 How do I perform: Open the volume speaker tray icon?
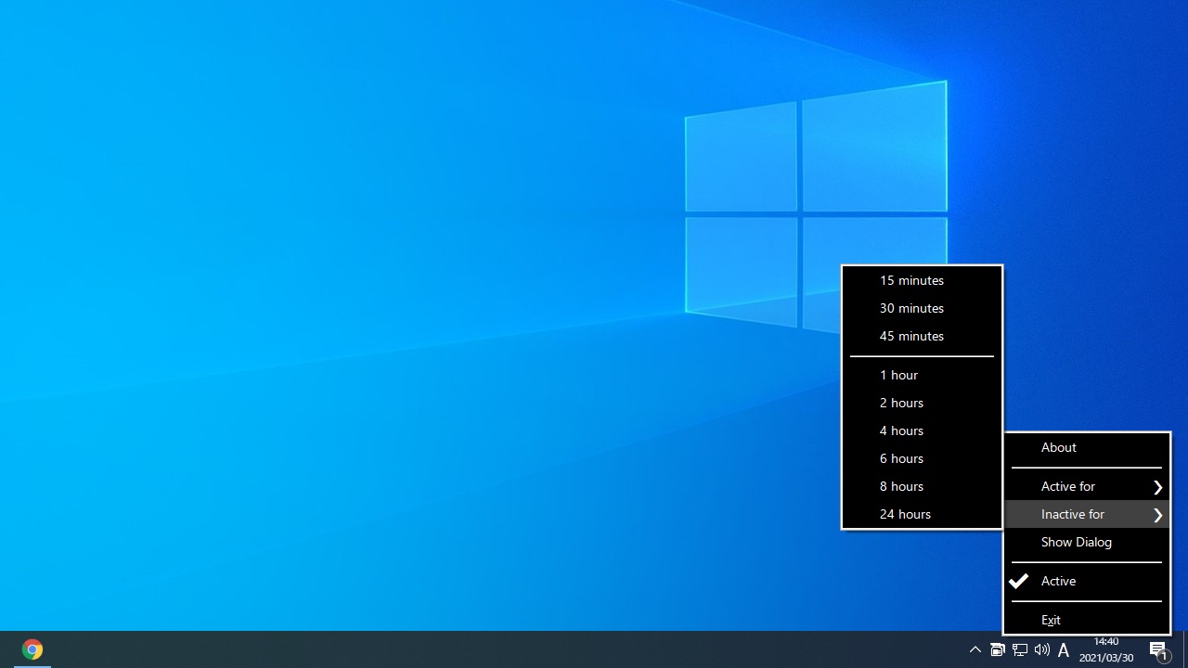click(x=1042, y=649)
